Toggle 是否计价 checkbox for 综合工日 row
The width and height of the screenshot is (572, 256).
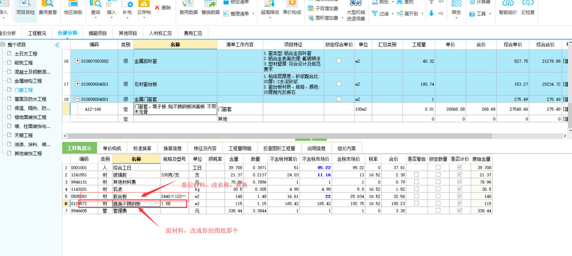point(459,167)
